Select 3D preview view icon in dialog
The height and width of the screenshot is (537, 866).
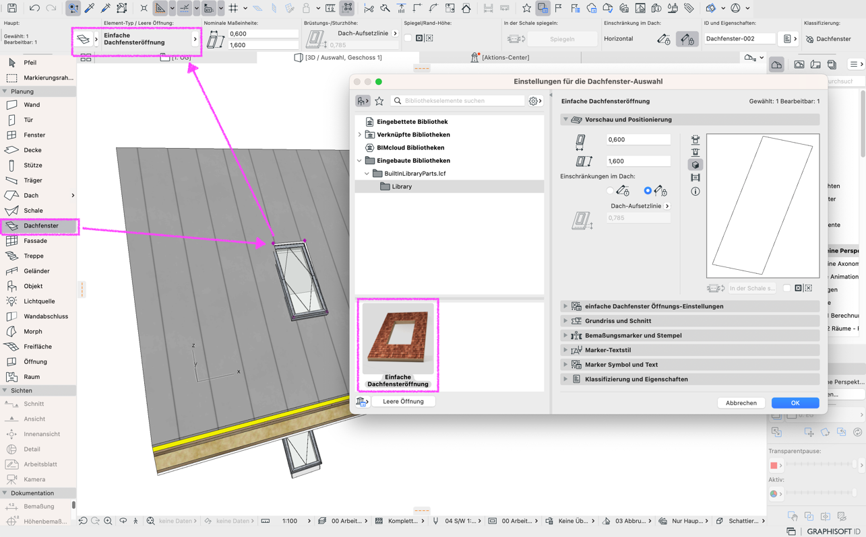695,165
